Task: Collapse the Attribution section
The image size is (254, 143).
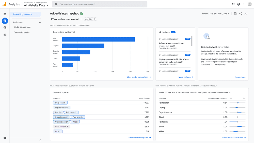Action: point(40,22)
